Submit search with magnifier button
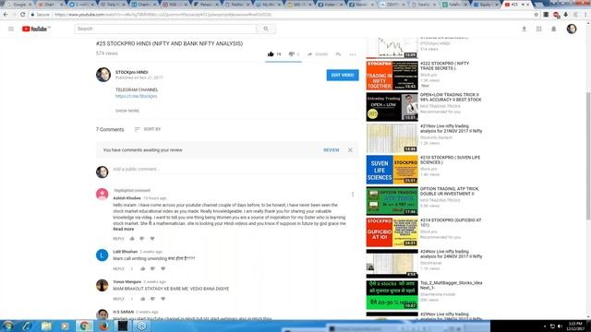The height and width of the screenshot is (332, 591). click(x=266, y=29)
